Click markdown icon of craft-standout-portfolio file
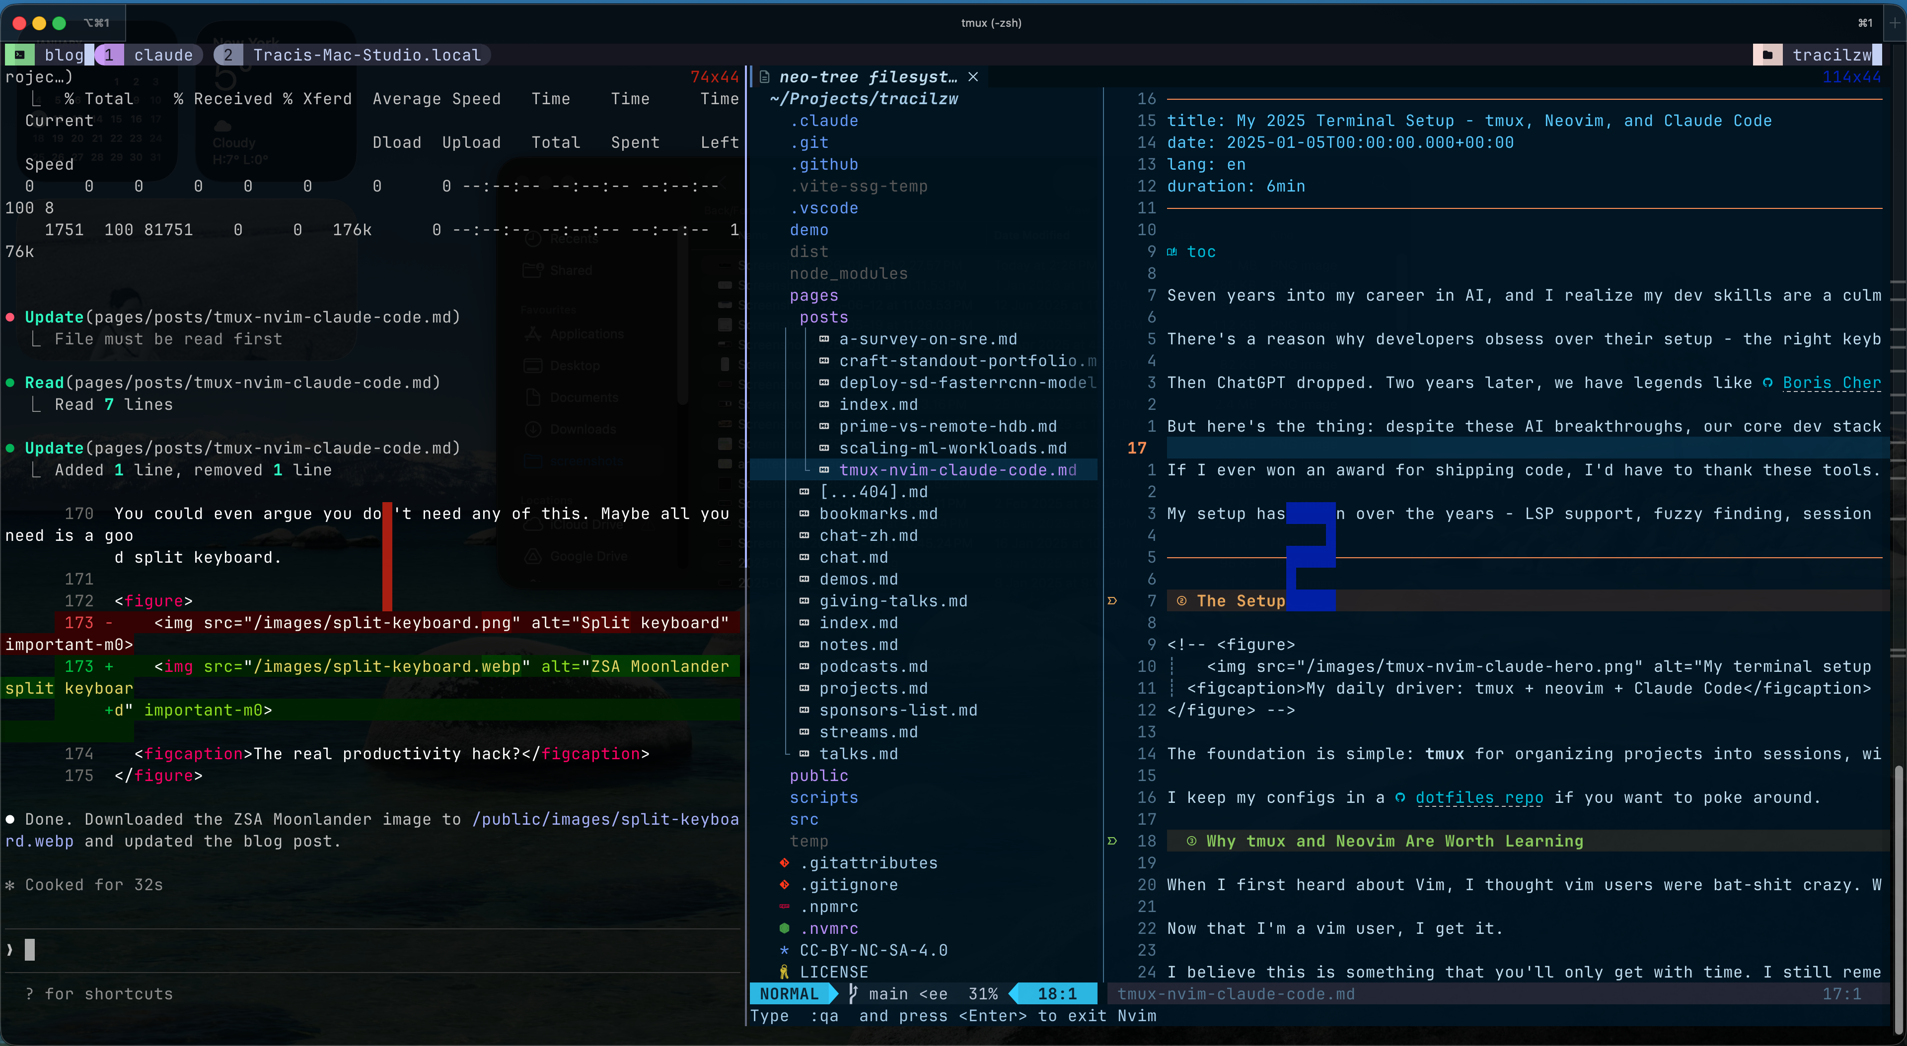Image resolution: width=1907 pixels, height=1046 pixels. (x=824, y=361)
